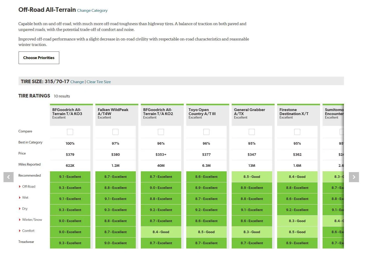Open Toyo Open Country A/T III heading

coord(202,112)
